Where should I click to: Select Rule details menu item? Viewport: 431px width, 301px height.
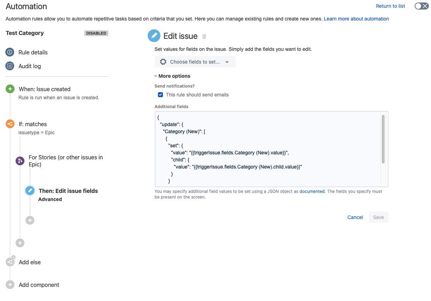(x=33, y=52)
